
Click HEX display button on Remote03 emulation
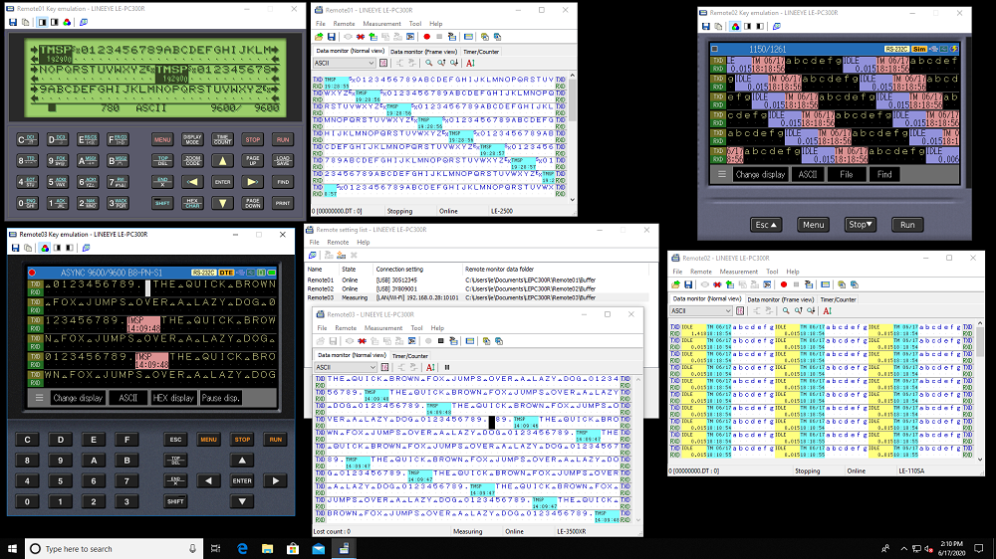click(172, 398)
